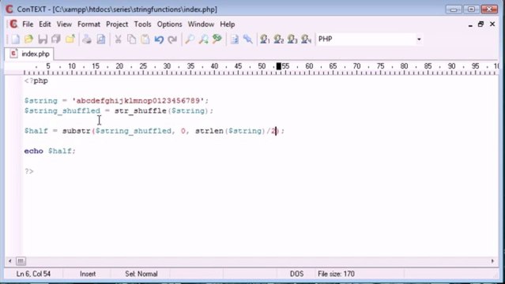Click 'Insert' mode in status bar

point(88,274)
